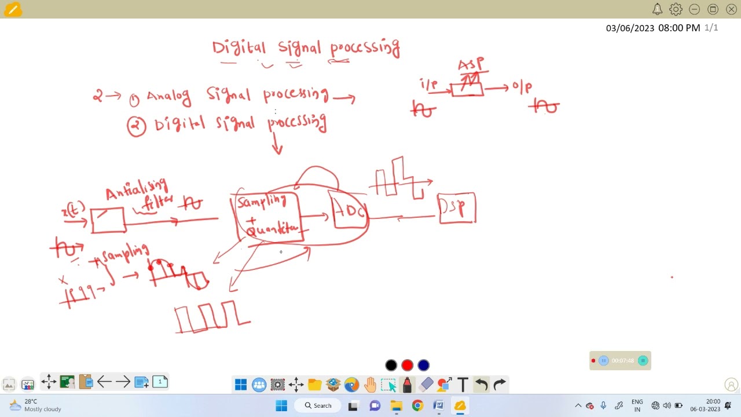The width and height of the screenshot is (741, 417).
Task: Select the text T tool
Action: [x=463, y=385]
